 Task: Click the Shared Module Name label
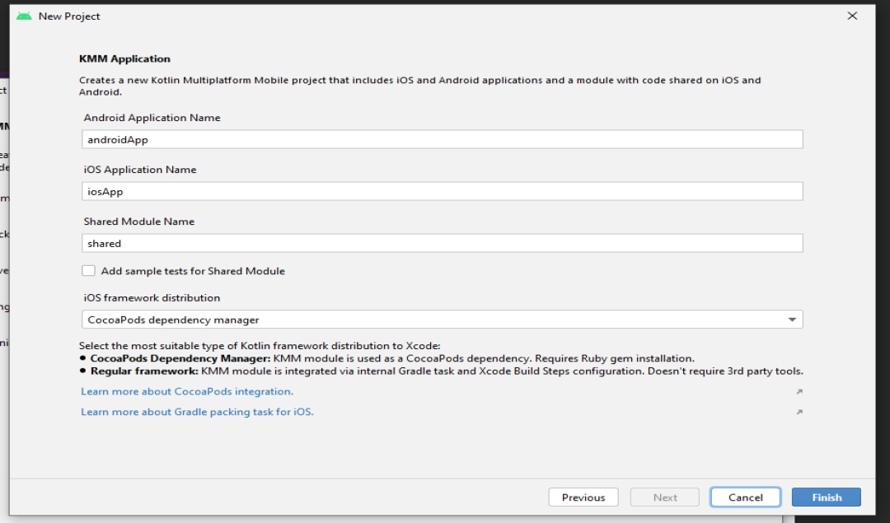(x=139, y=222)
